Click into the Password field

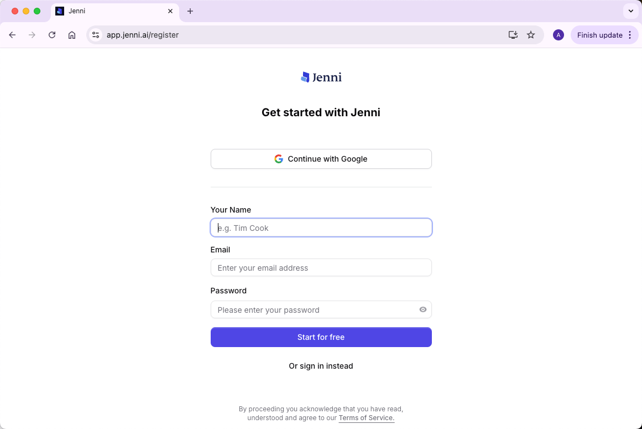pyautogui.click(x=312, y=310)
